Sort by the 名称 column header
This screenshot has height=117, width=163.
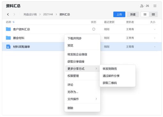click(9, 22)
